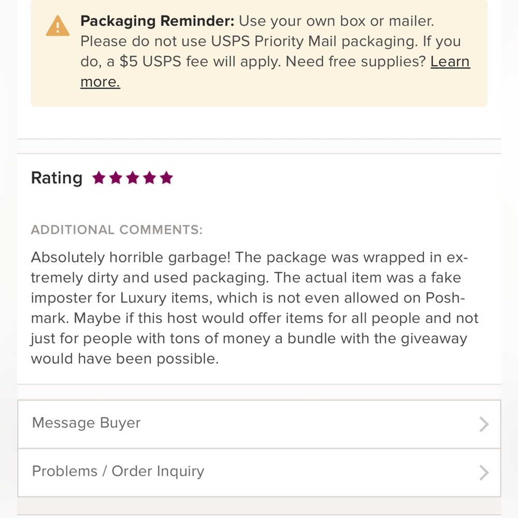The width and height of the screenshot is (518, 518).
Task: Click the Packaging Reminder bold heading
Action: point(157,22)
